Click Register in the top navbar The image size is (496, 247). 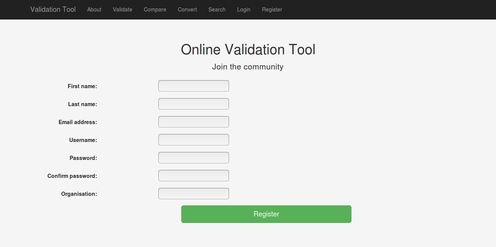click(x=272, y=10)
